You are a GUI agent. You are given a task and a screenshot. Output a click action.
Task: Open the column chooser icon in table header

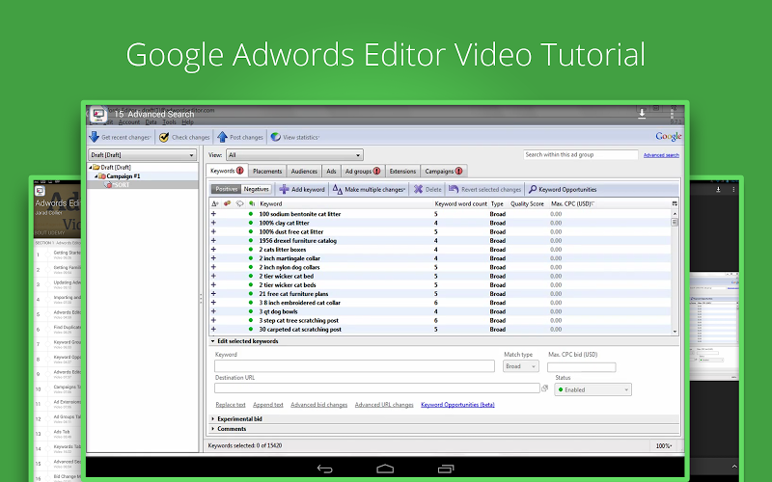click(675, 203)
